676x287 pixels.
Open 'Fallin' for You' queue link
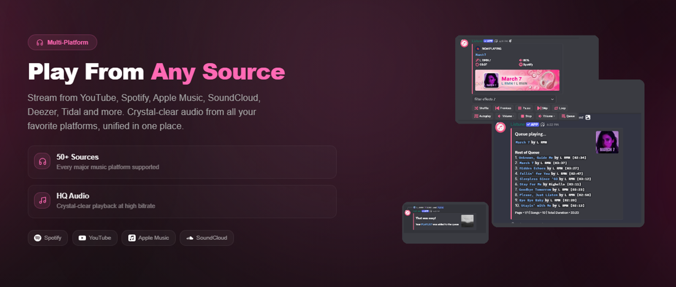point(534,174)
